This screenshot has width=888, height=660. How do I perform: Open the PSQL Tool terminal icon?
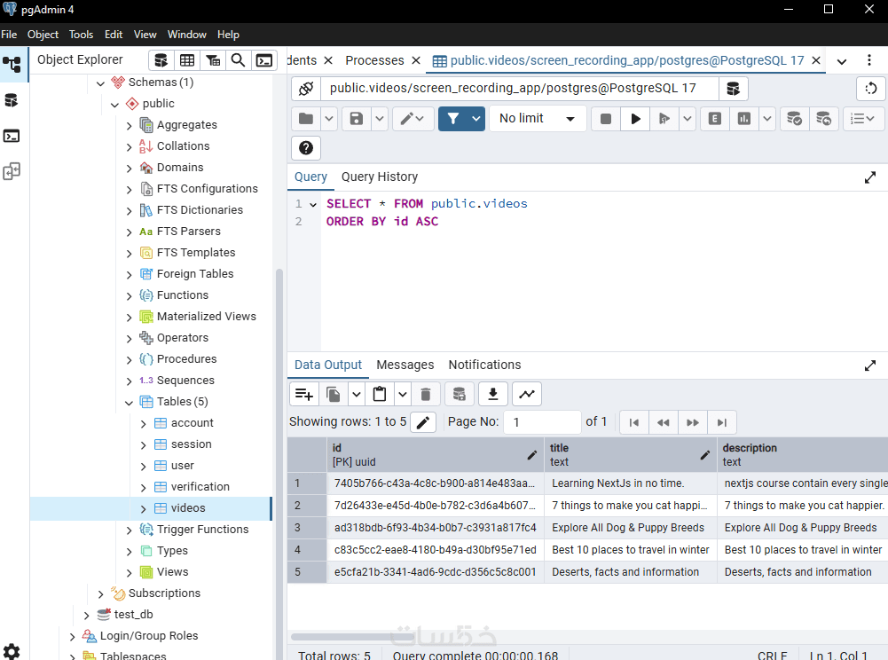click(263, 60)
